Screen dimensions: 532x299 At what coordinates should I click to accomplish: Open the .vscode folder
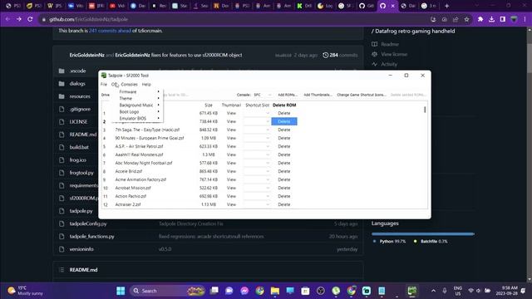[x=77, y=71]
